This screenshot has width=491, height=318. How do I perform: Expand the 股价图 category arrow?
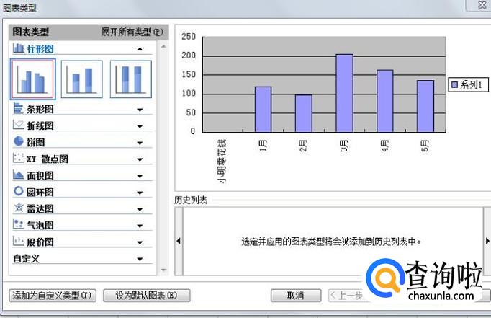(140, 243)
